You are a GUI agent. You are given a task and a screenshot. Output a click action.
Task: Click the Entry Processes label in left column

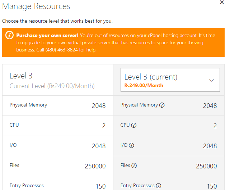(x=27, y=186)
